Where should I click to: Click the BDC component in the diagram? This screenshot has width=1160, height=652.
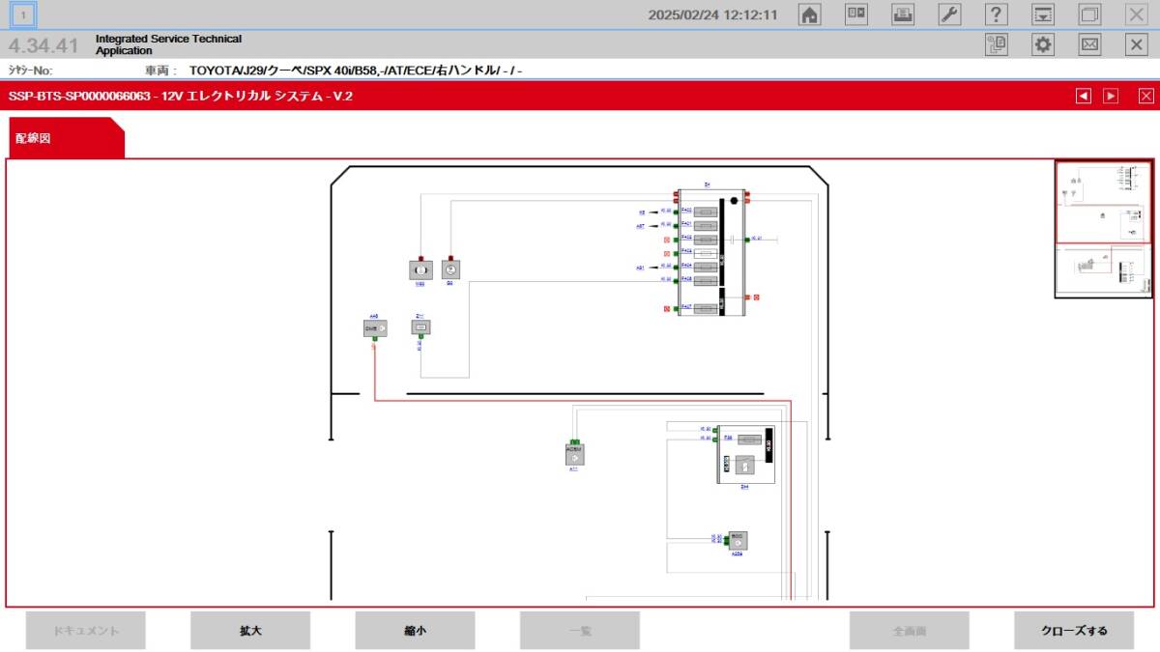(x=738, y=541)
